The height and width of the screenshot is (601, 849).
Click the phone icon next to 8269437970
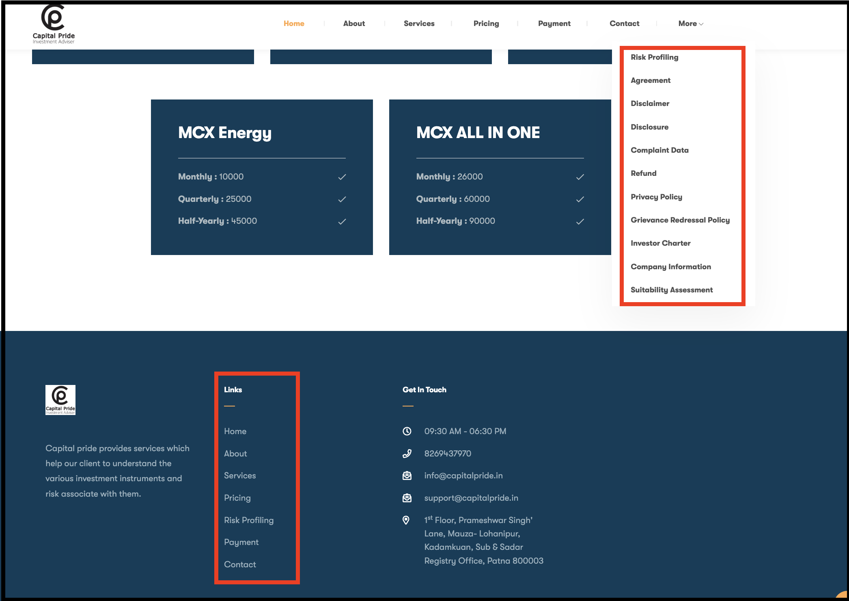407,454
